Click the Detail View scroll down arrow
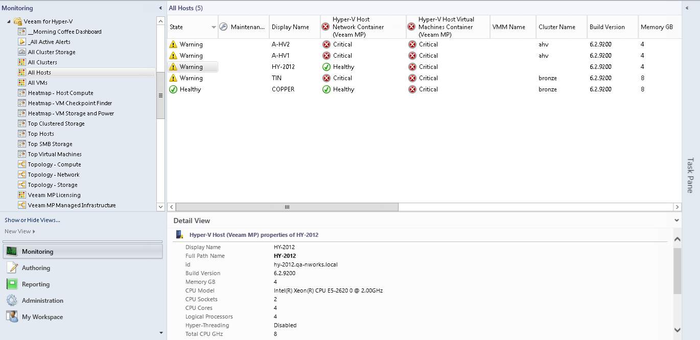The image size is (700, 340). click(x=677, y=330)
